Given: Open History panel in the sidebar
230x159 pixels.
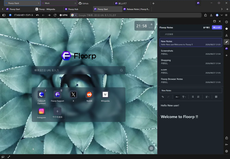Looking at the screenshot, I should 226,22.
